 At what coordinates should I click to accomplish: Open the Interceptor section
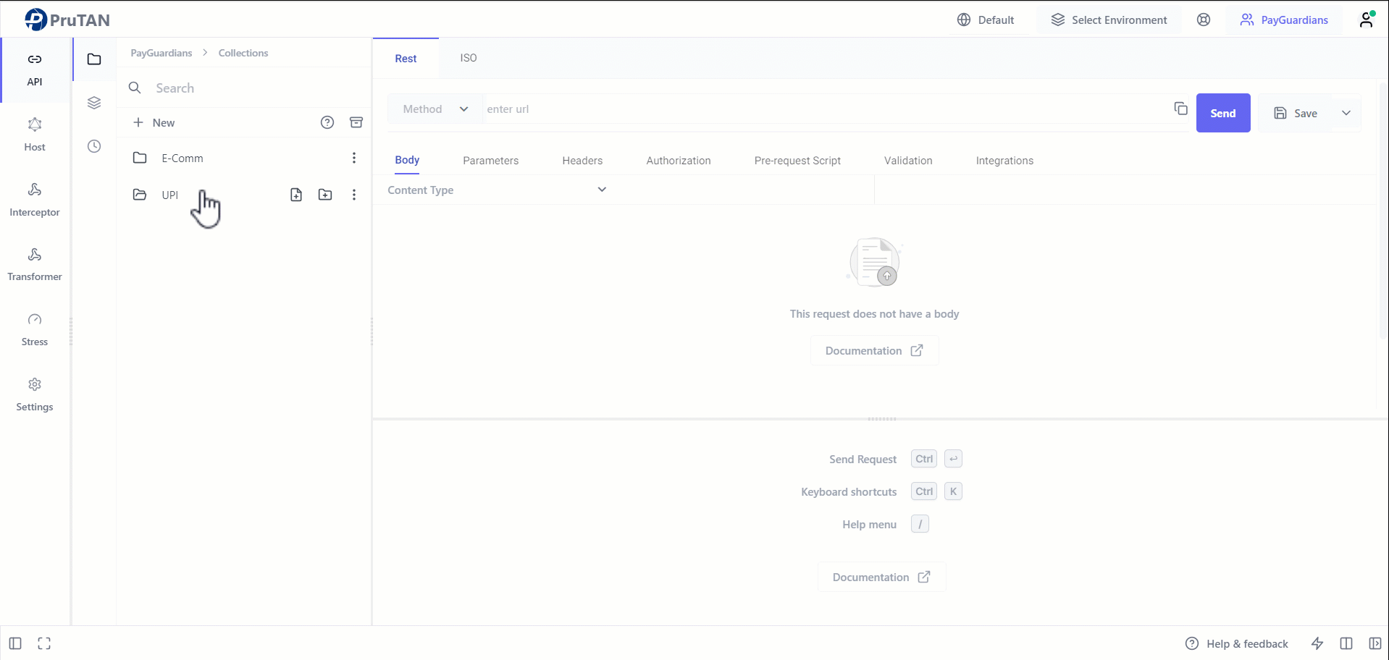(x=35, y=200)
